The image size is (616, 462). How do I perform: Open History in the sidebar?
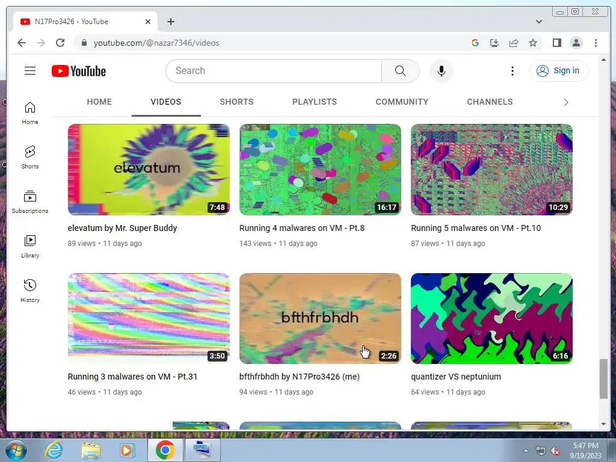click(x=30, y=291)
